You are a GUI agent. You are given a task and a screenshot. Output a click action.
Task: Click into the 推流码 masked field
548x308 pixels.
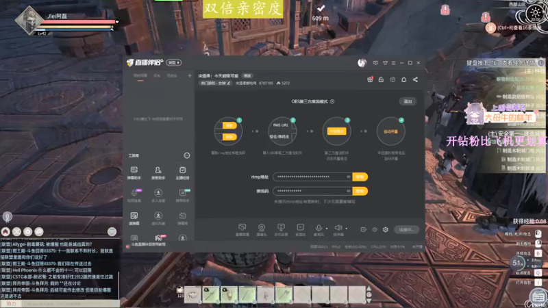coord(313,191)
